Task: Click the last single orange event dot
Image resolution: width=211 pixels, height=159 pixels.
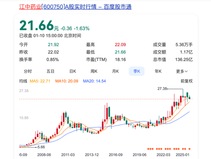Action: click(x=190, y=149)
